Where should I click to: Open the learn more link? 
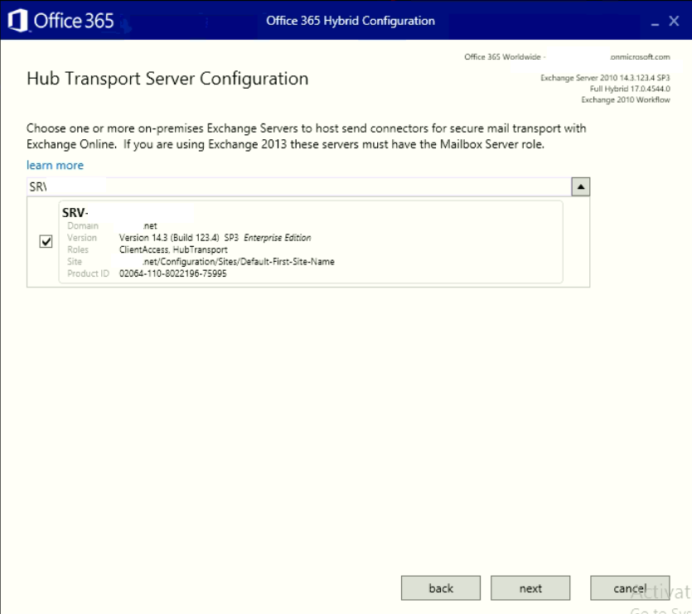pos(56,165)
